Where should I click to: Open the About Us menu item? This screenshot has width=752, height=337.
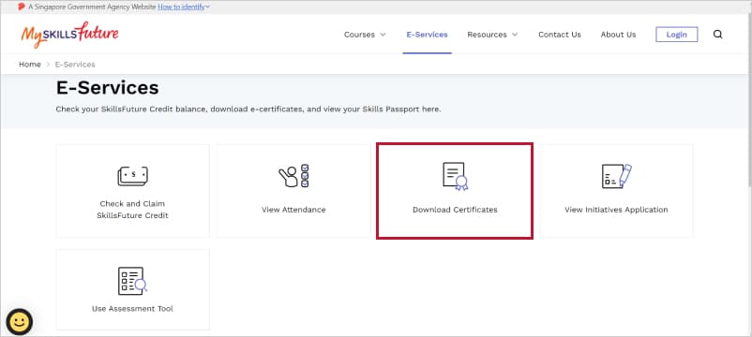(618, 35)
